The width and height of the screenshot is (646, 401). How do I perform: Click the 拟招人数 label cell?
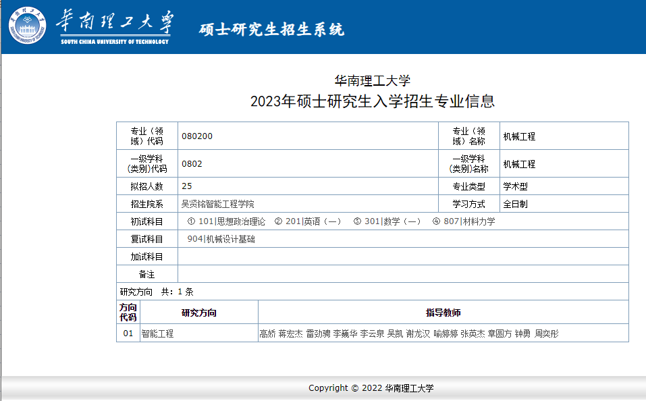(147, 186)
